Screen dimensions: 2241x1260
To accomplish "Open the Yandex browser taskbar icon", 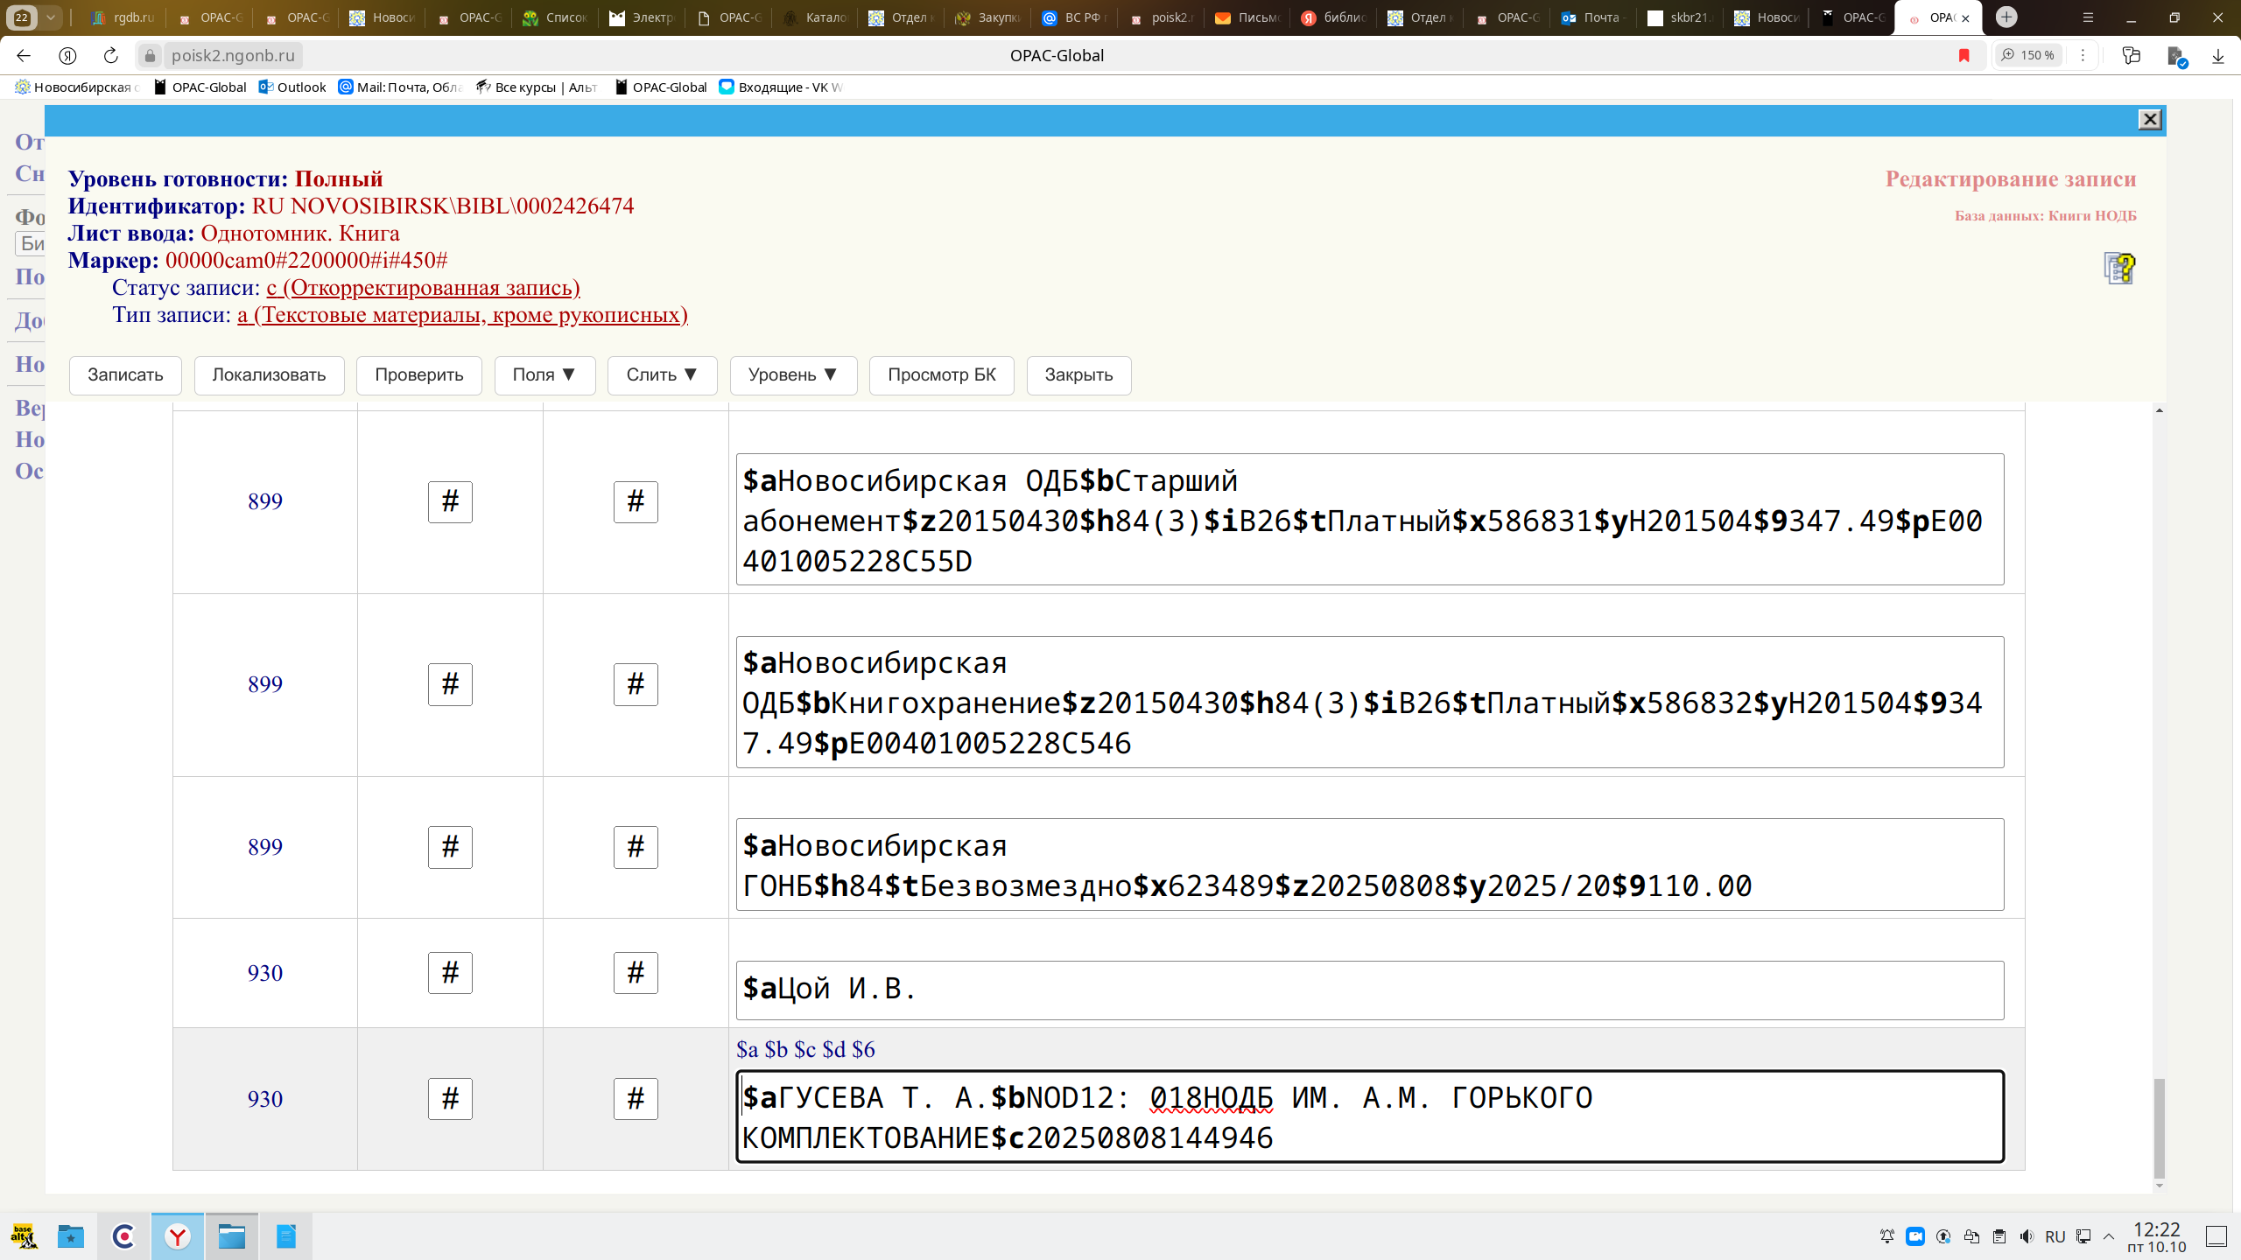I will pos(178,1236).
